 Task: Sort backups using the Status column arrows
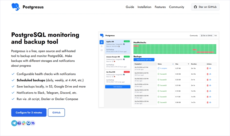pos(173,64)
